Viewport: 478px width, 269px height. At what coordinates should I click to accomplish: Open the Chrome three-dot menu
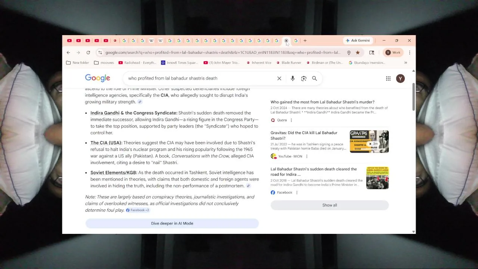pyautogui.click(x=410, y=53)
